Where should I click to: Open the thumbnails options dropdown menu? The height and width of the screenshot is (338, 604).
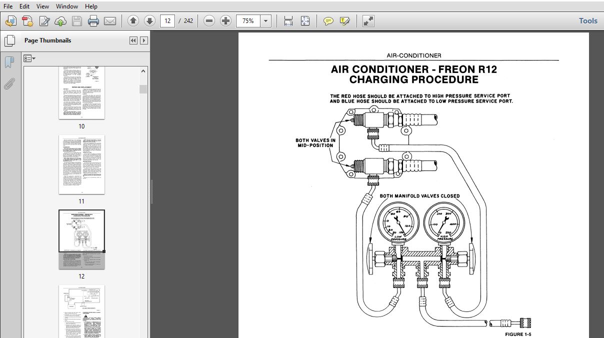[x=29, y=58]
